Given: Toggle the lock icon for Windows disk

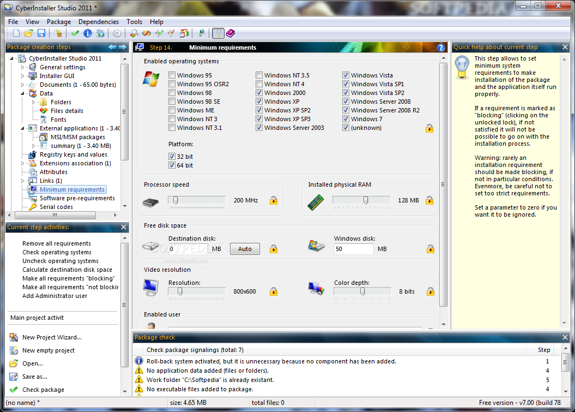Looking at the screenshot, I should click(x=431, y=249).
